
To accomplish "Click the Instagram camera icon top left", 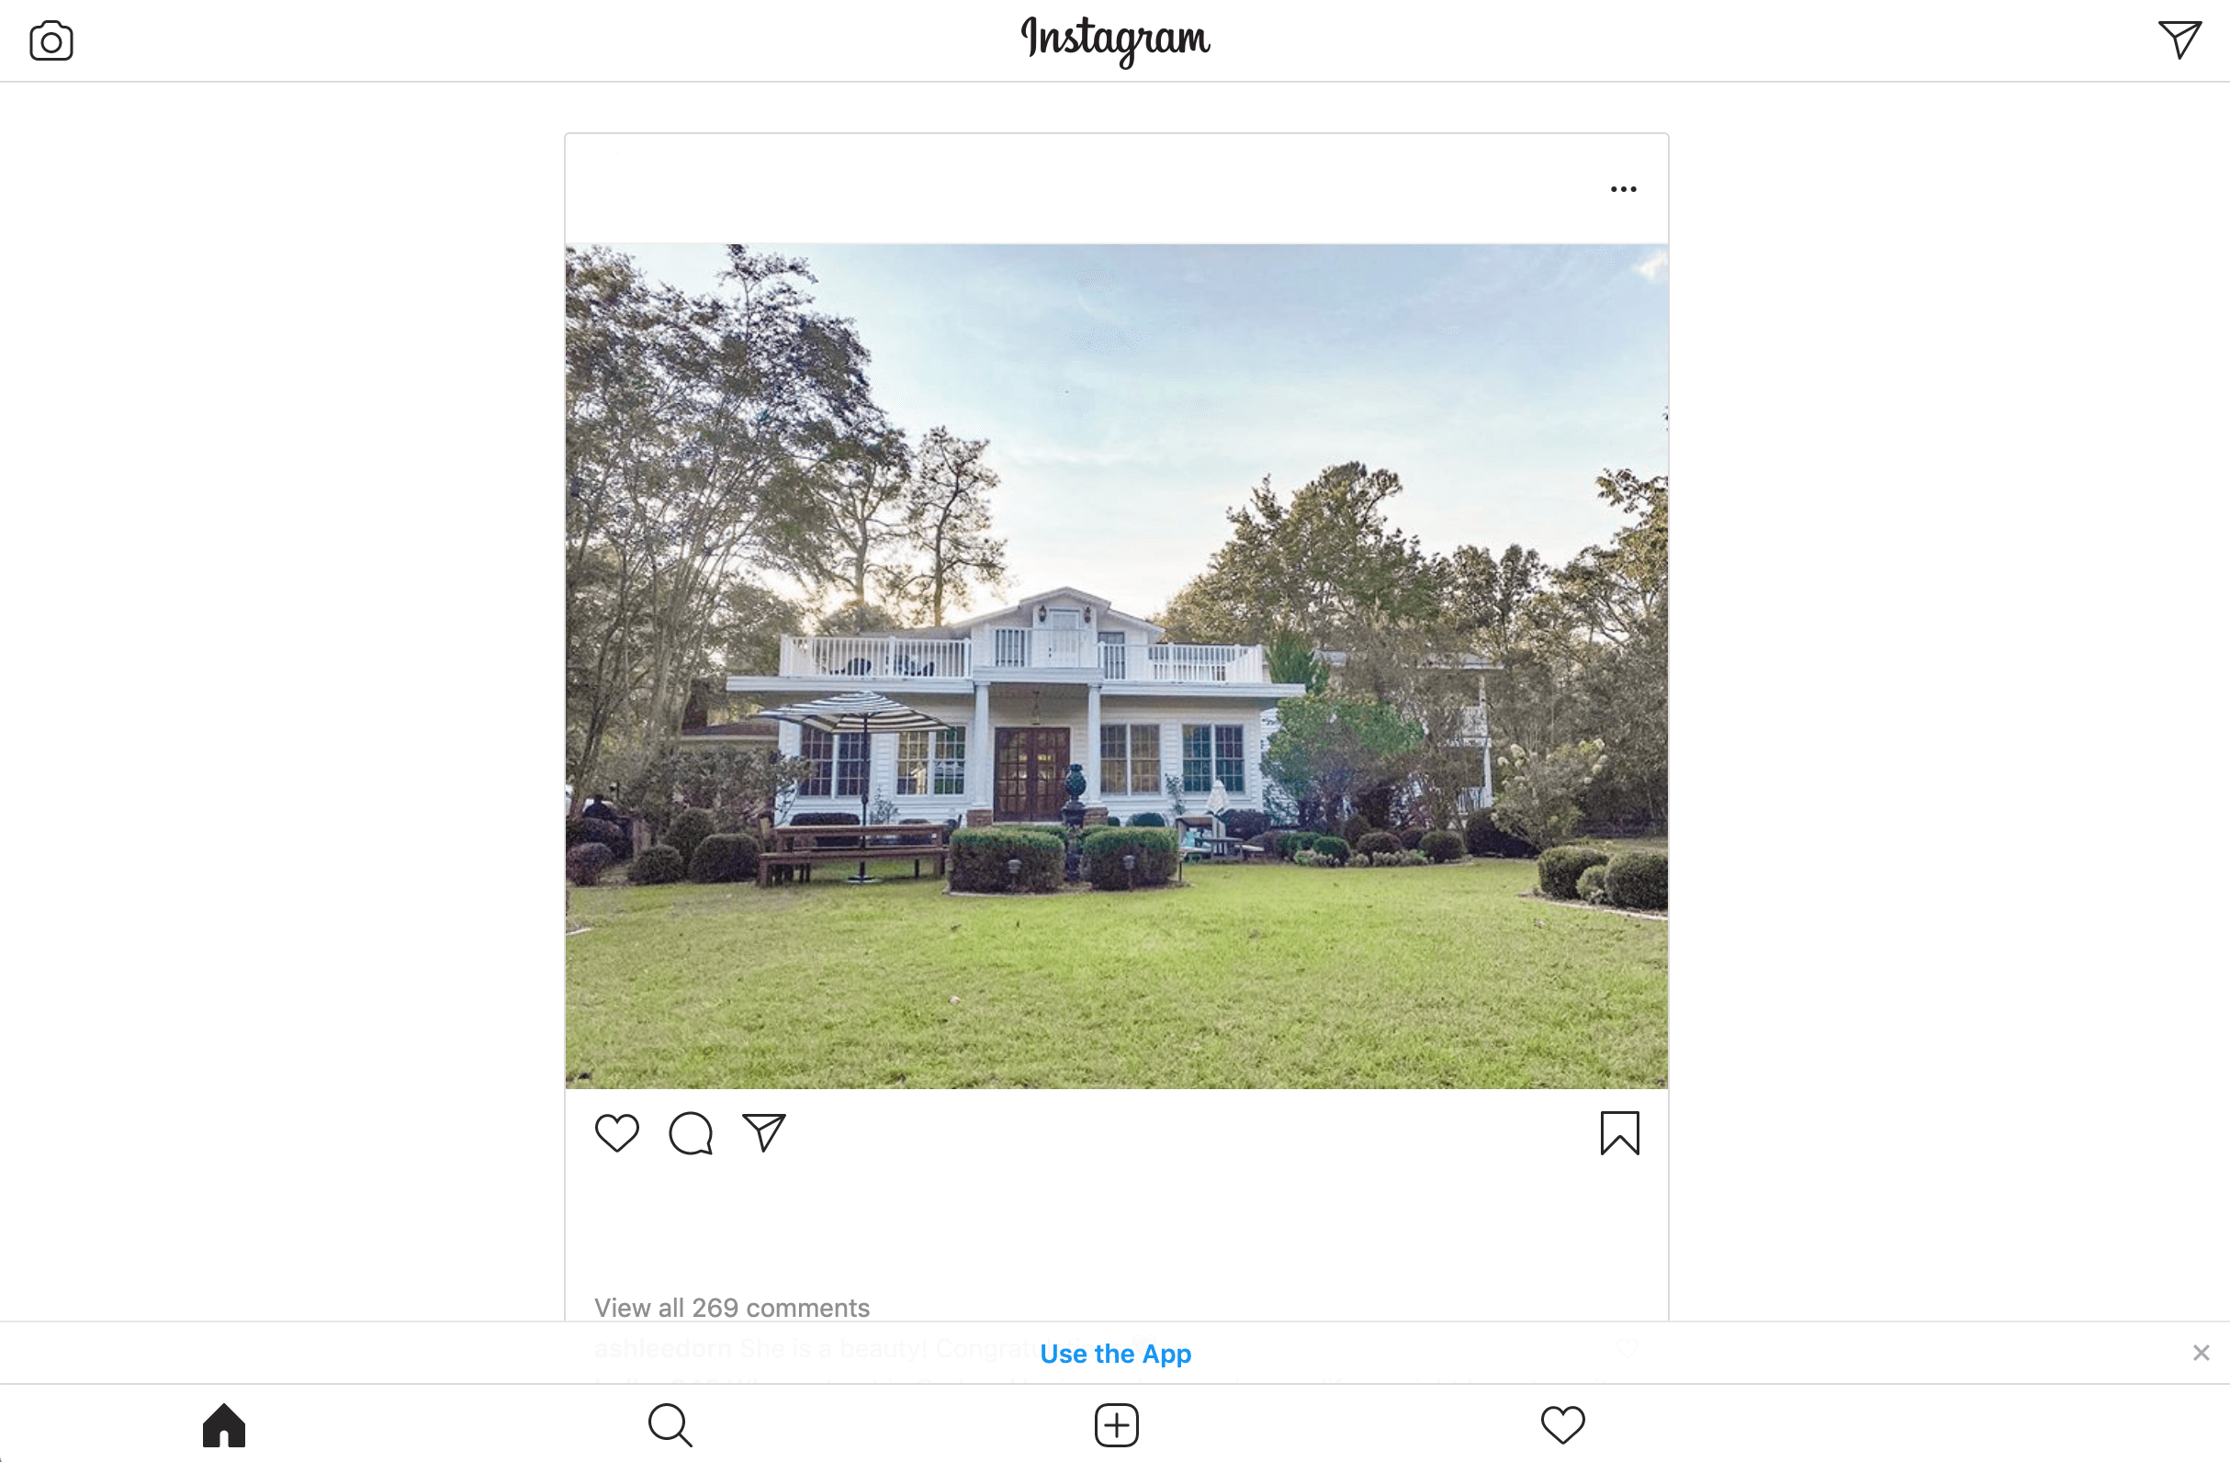I will (x=52, y=39).
